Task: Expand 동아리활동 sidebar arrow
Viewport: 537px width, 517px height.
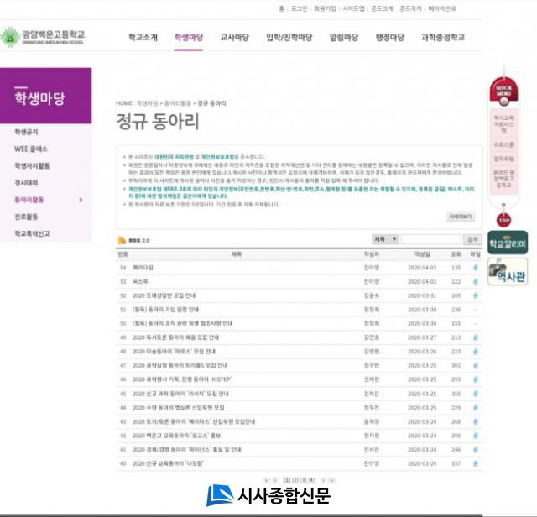Action: tap(81, 200)
